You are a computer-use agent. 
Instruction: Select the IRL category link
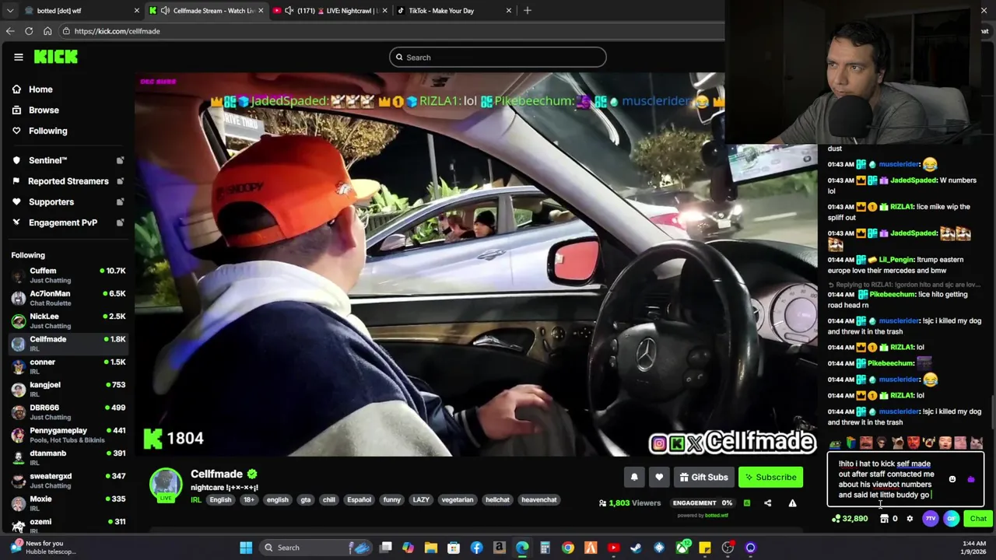[x=196, y=500]
